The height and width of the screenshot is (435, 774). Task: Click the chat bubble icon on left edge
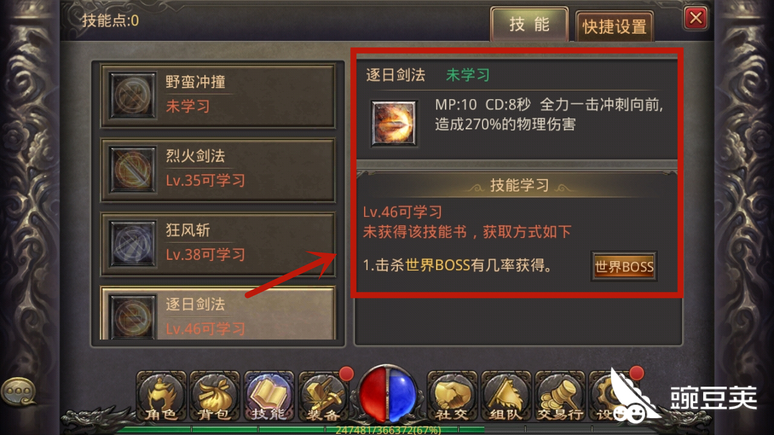[18, 391]
